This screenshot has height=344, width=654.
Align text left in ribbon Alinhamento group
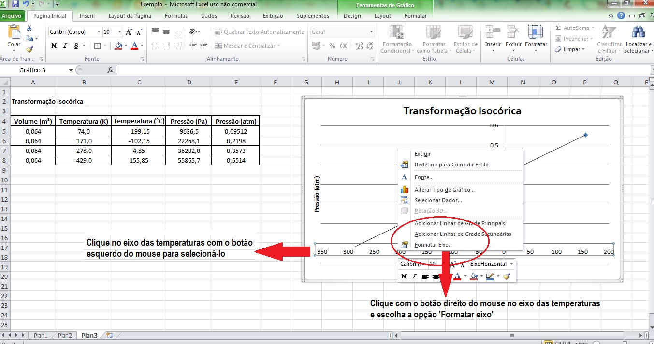pyautogui.click(x=155, y=46)
